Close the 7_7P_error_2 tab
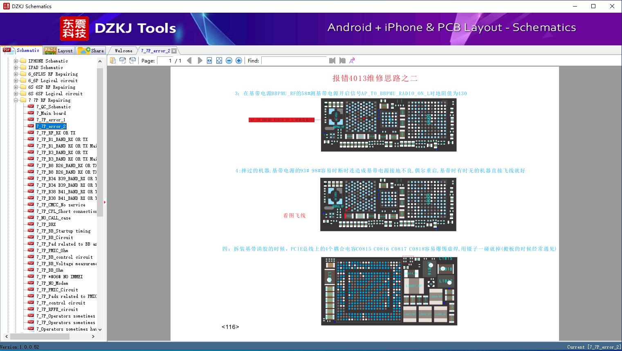The height and width of the screenshot is (351, 622). (174, 51)
